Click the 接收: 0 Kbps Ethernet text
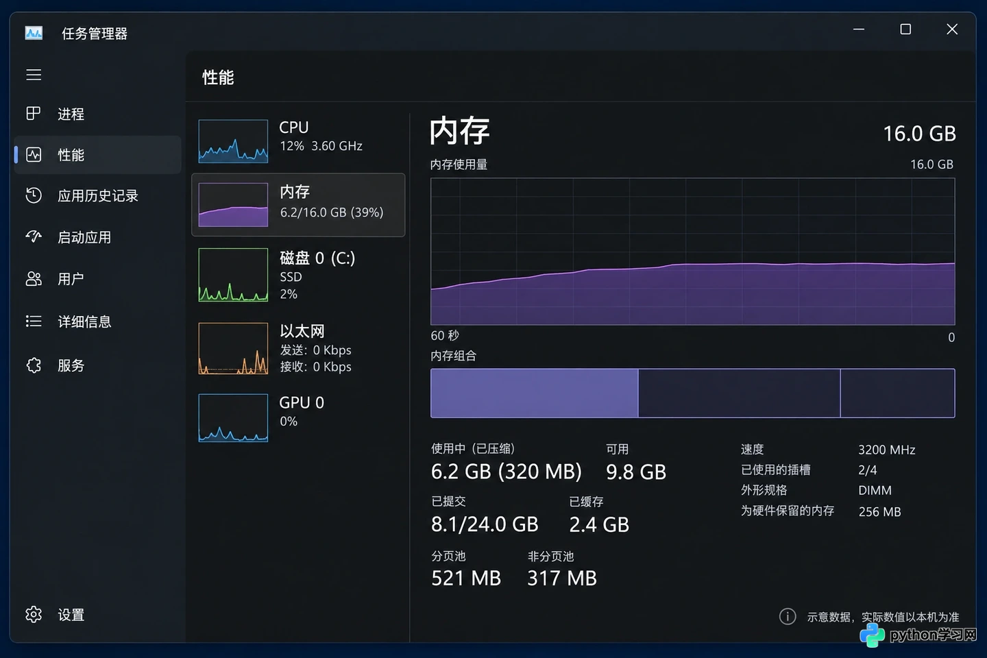This screenshot has height=658, width=987. (315, 367)
